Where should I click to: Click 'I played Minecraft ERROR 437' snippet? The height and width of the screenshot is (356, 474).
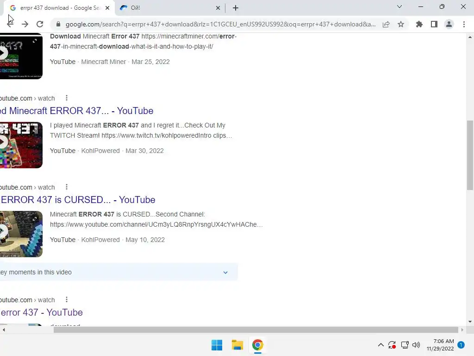click(x=141, y=130)
